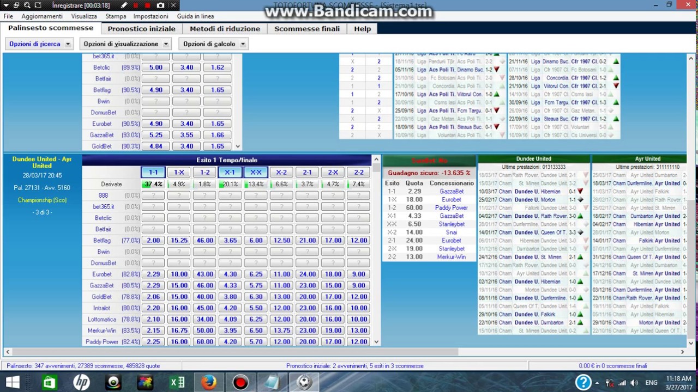Screen dimensions: 698x392
Task: Toggle the X-X outcome selection
Action: pos(256,172)
